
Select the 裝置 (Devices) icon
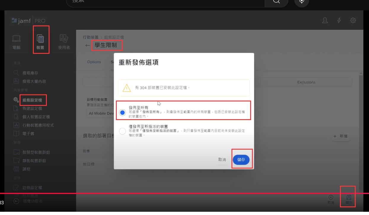[x=40, y=39]
